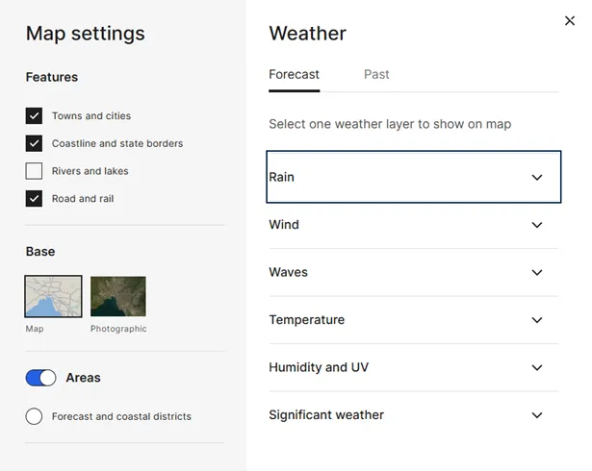Toggle the Areas switch off
The image size is (592, 471).
[40, 378]
